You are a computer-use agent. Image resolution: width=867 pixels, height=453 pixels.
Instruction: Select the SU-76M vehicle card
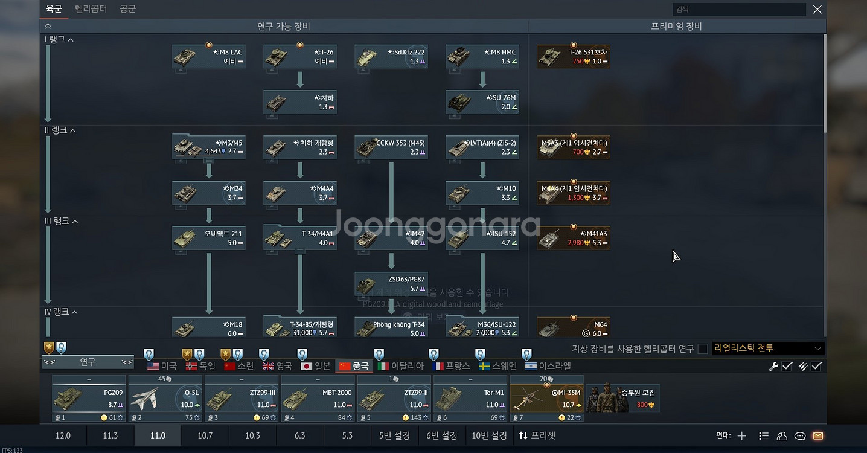[x=482, y=102]
